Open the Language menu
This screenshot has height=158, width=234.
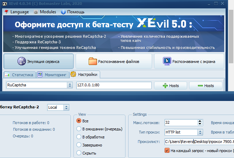pos(16,12)
